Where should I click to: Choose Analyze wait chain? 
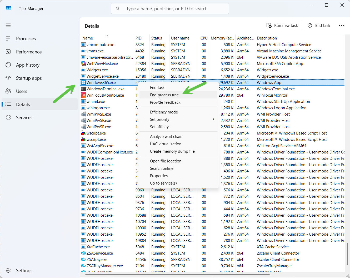coord(178,136)
